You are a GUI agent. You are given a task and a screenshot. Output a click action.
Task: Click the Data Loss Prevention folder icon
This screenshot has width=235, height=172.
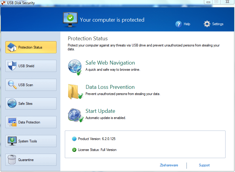(75, 91)
